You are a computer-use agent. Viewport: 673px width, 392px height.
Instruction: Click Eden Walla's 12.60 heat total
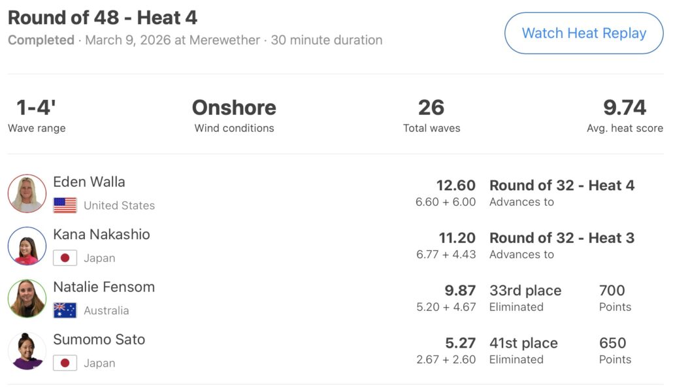[456, 186]
